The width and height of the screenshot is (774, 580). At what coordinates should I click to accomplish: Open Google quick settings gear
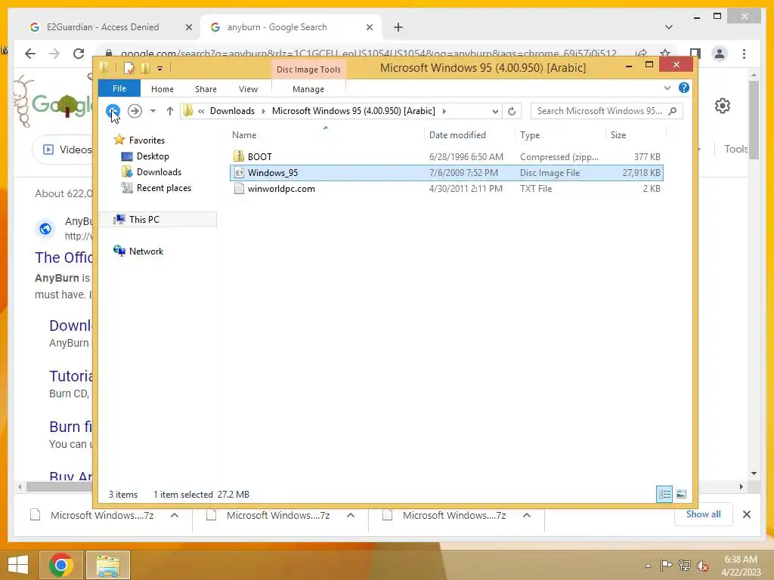coord(723,106)
